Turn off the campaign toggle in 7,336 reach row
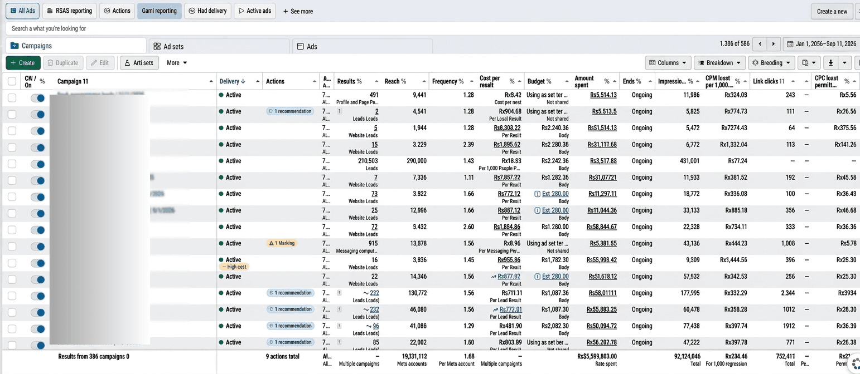The height and width of the screenshot is (374, 860). point(38,180)
